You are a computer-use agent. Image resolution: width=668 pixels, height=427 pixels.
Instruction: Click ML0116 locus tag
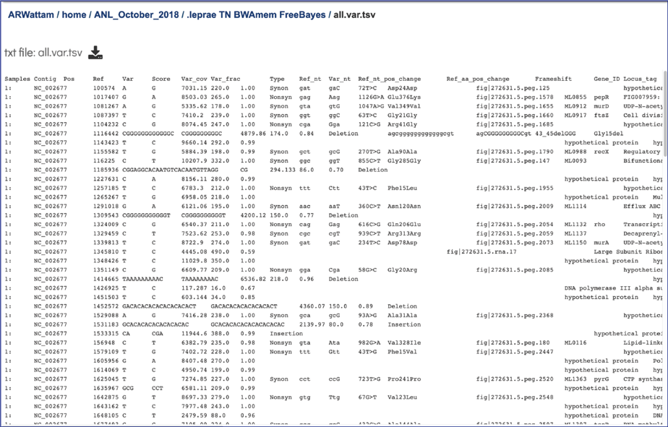click(x=575, y=342)
